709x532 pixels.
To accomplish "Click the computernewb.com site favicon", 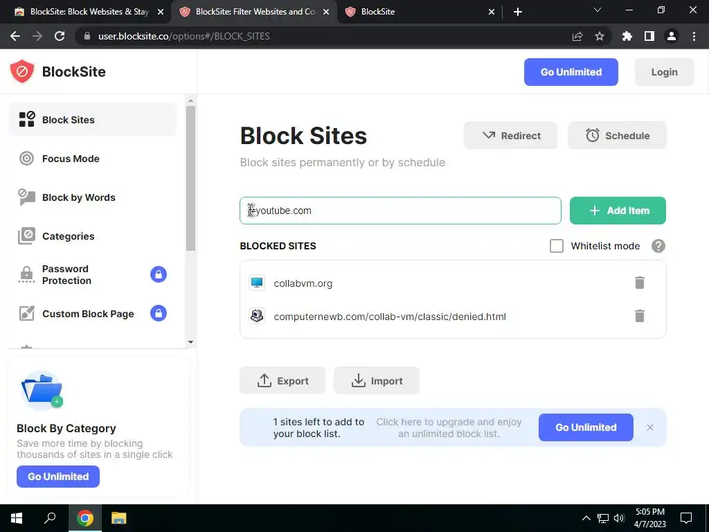I will (x=257, y=316).
